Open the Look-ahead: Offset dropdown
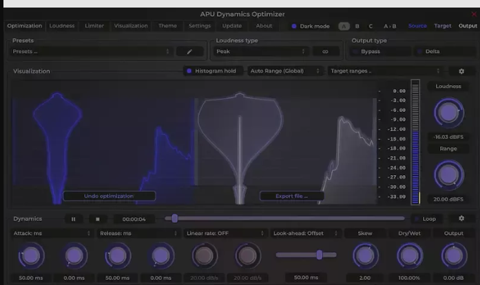The width and height of the screenshot is (480, 285). coord(305,233)
